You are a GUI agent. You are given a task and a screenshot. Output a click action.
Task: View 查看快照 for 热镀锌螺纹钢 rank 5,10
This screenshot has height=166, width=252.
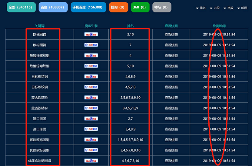(171, 66)
